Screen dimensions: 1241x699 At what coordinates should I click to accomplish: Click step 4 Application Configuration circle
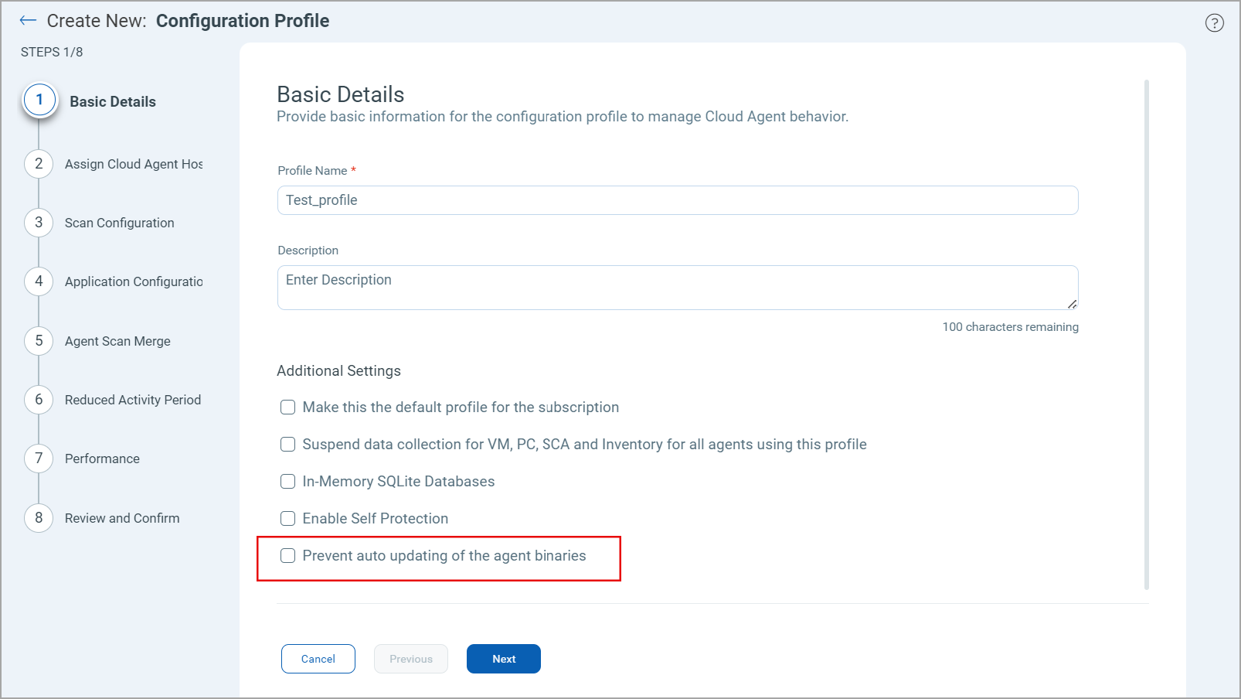pyautogui.click(x=39, y=281)
